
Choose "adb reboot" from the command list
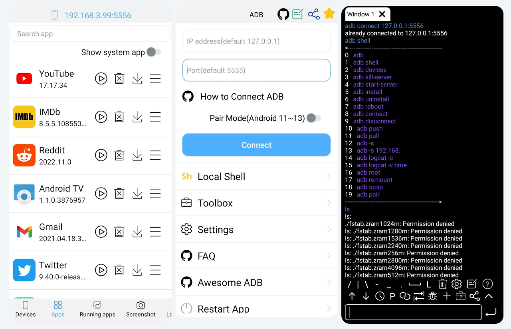368,106
